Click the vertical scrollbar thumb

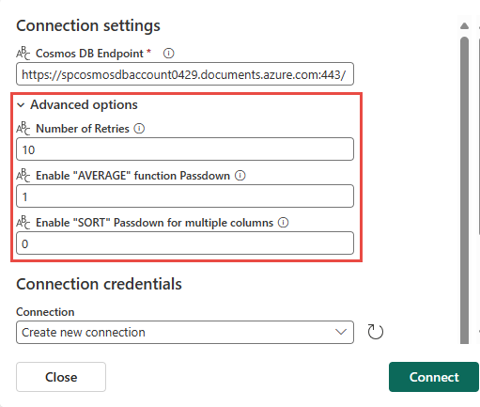[x=465, y=190]
